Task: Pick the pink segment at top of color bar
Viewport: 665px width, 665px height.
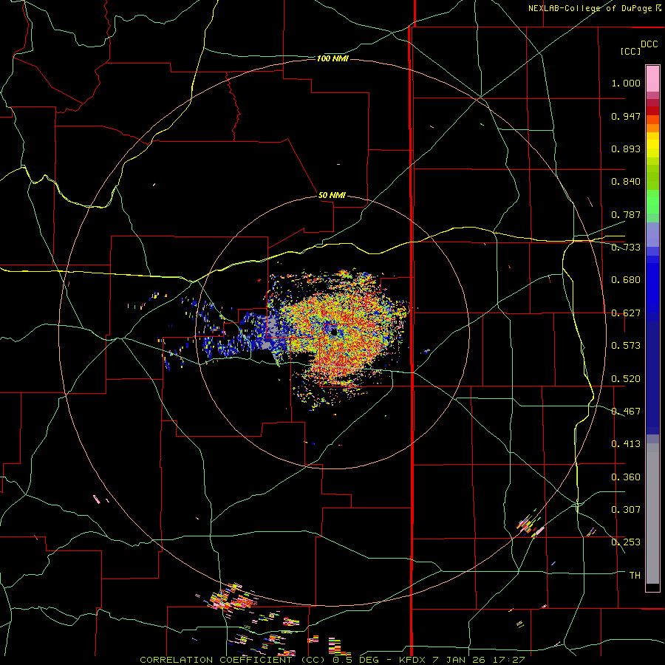Action: [652, 78]
